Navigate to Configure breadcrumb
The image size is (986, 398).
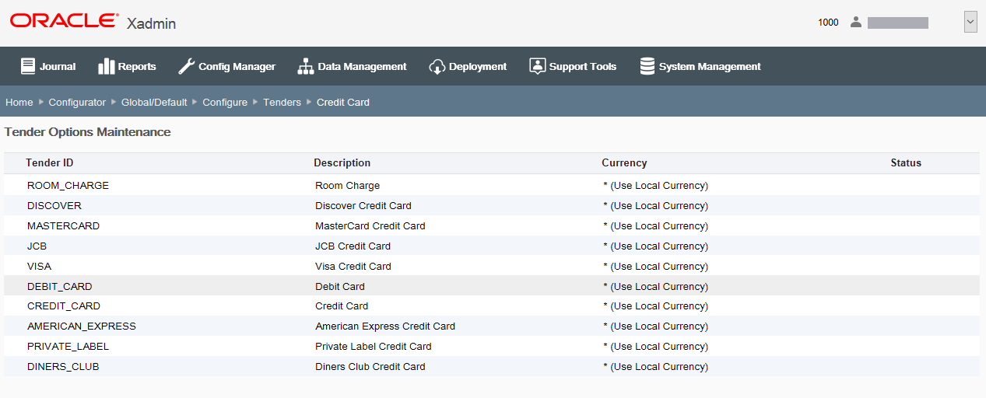[x=225, y=102]
